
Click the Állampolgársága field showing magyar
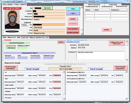click(49, 19)
